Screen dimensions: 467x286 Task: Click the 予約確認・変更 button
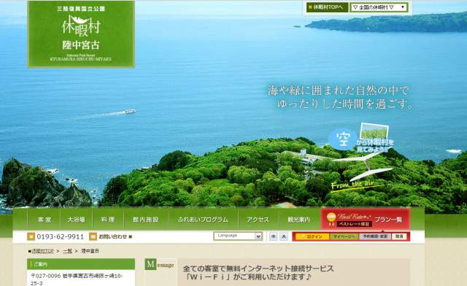[x=374, y=236]
